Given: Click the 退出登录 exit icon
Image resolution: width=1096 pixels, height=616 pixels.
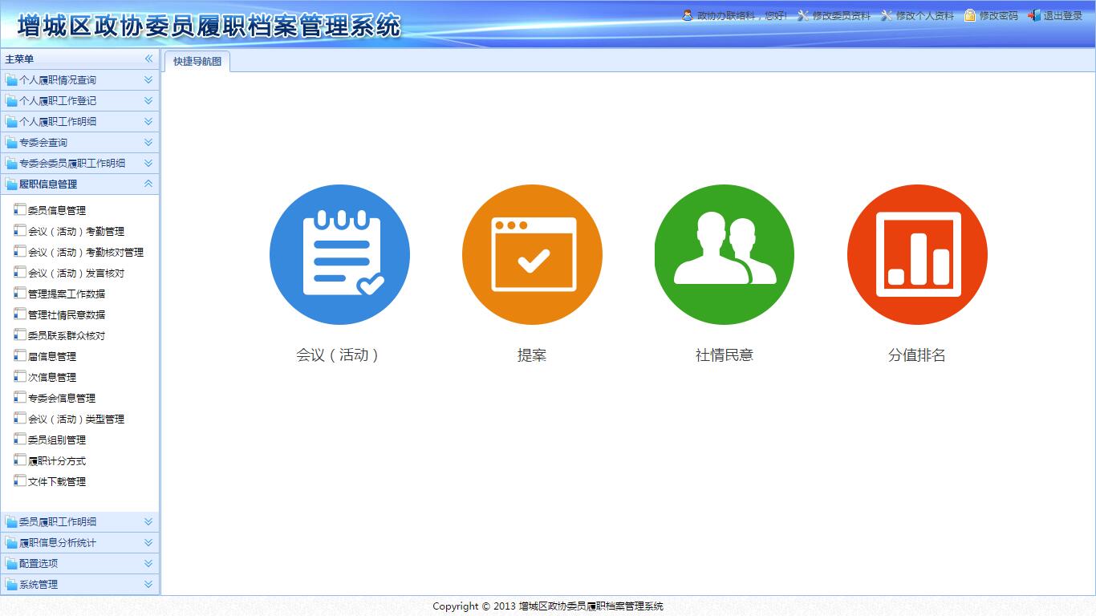Looking at the screenshot, I should coord(1034,14).
